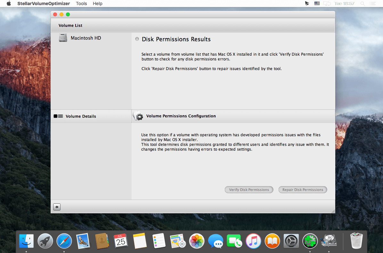Open Notes from the Dock
Screen dimensions: 383x253
click(140, 241)
